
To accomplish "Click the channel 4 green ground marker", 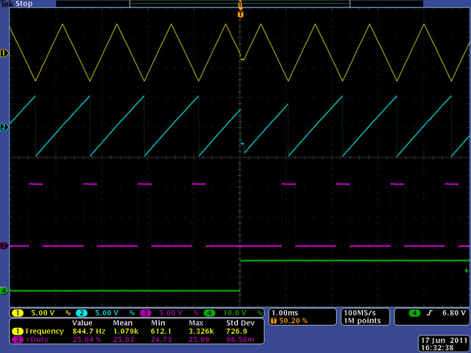I will (4, 291).
